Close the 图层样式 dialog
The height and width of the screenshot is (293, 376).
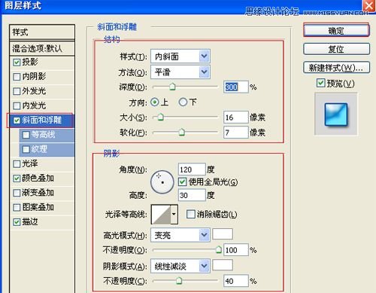tap(368, 5)
